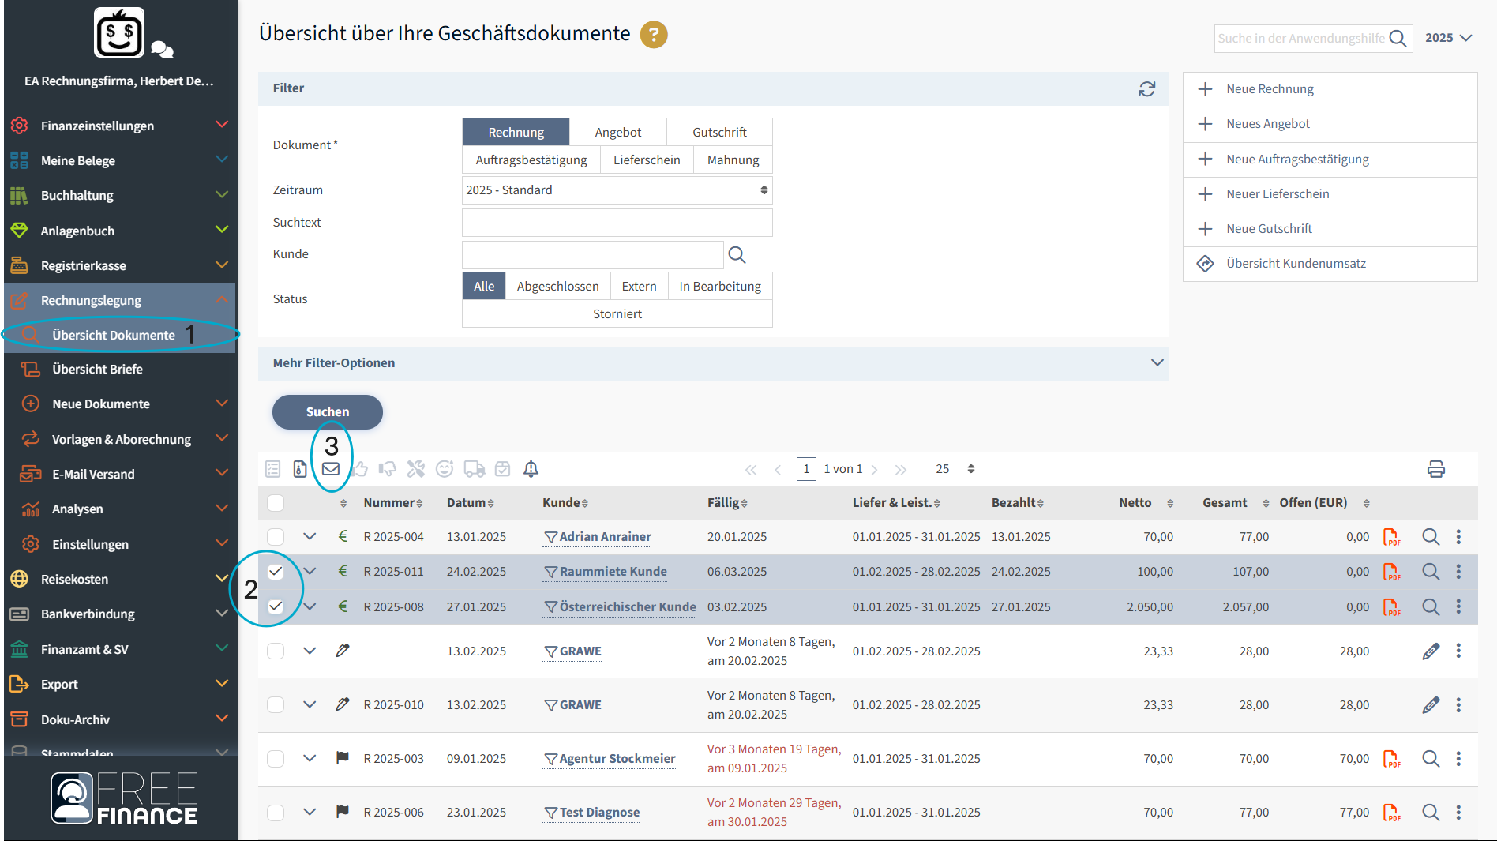Open three-dot menu for invoice R 2025-003
The width and height of the screenshot is (1497, 841).
click(x=1458, y=759)
